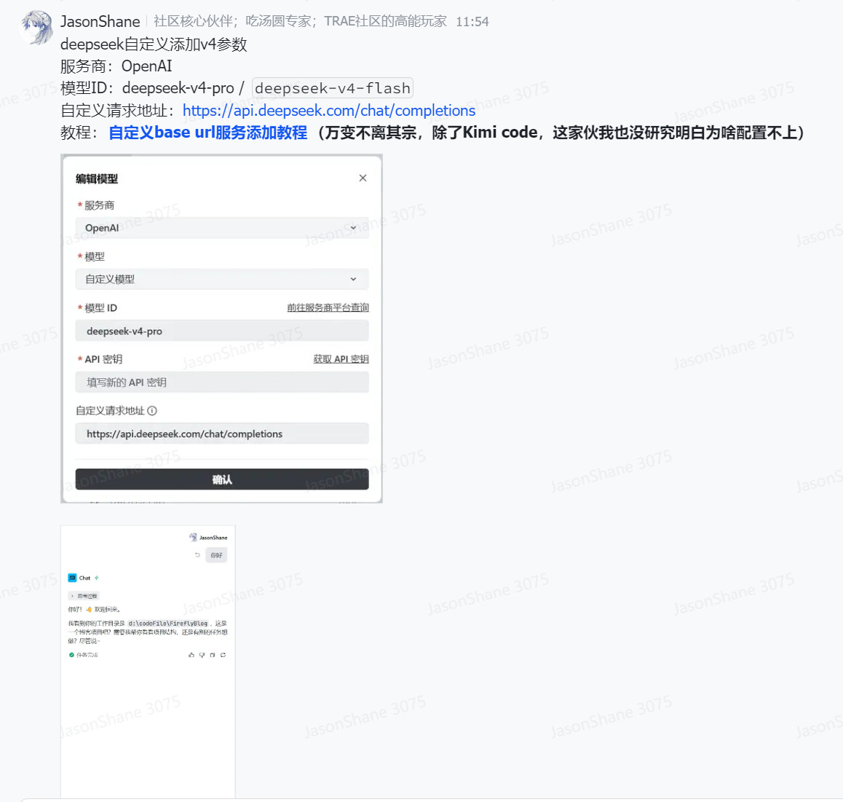Click the regenerate icon under chat reply

pos(223,655)
